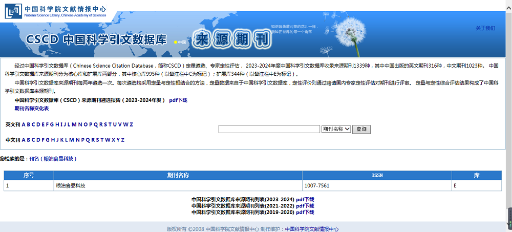Select letter X in the 中文刊 index
Viewport: 512px width, 232px height.
point(113,140)
